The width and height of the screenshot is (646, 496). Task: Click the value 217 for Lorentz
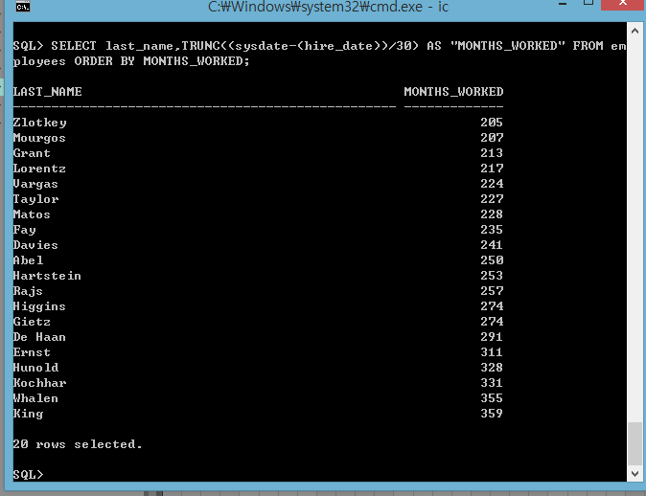492,169
